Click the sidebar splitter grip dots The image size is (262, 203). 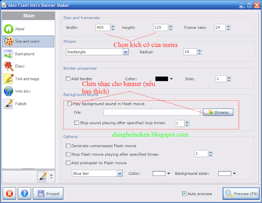[28, 169]
